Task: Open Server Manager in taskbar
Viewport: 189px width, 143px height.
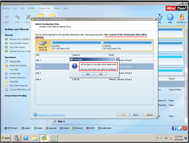Action: [17, 138]
